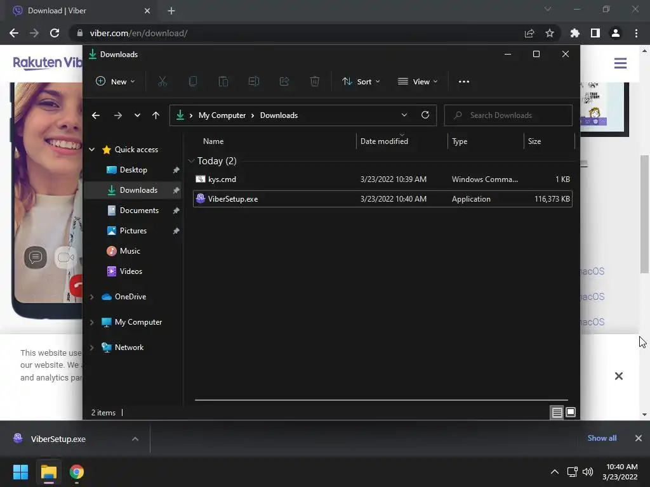This screenshot has width=650, height=487.
Task: Click the Copy icon in Explorer toolbar
Action: (x=193, y=82)
